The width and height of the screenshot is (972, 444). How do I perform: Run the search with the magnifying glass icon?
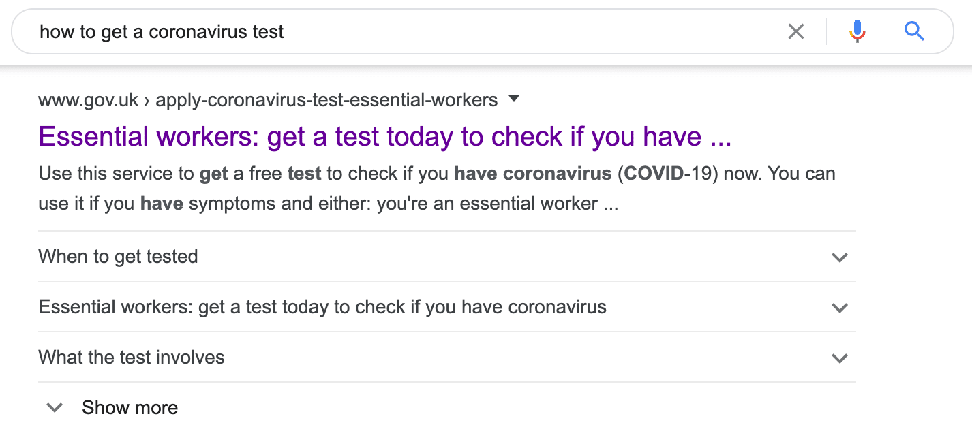tap(914, 31)
